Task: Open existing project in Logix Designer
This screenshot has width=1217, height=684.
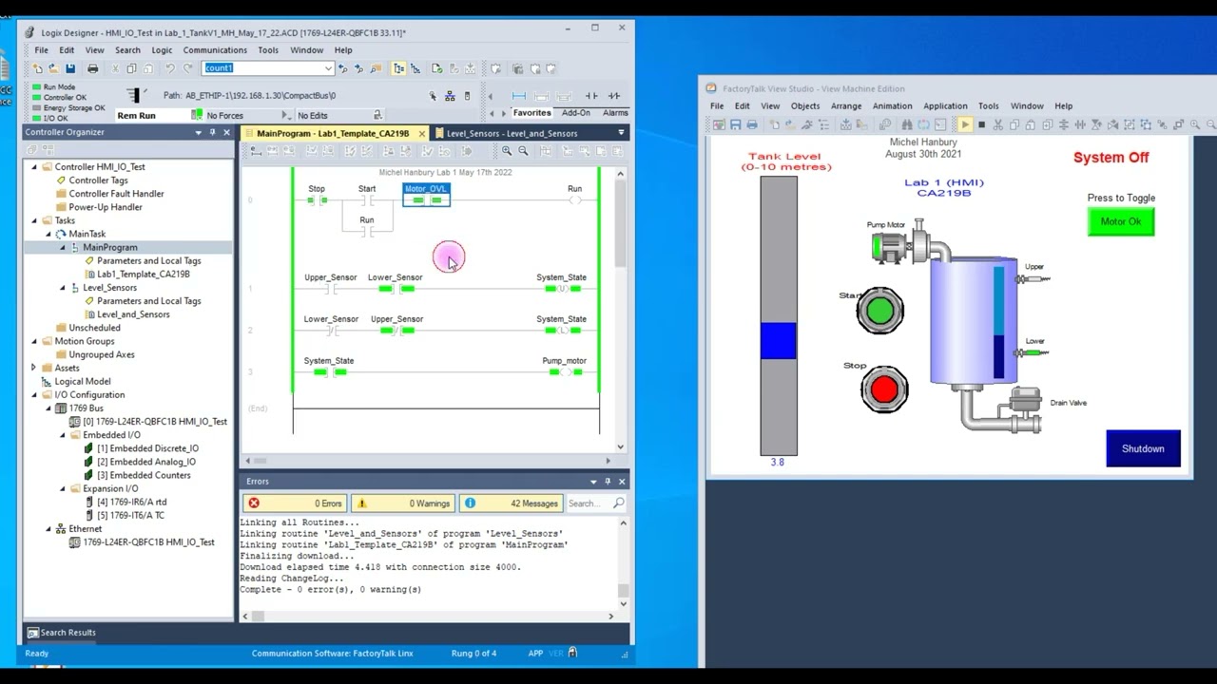Action: (53, 68)
